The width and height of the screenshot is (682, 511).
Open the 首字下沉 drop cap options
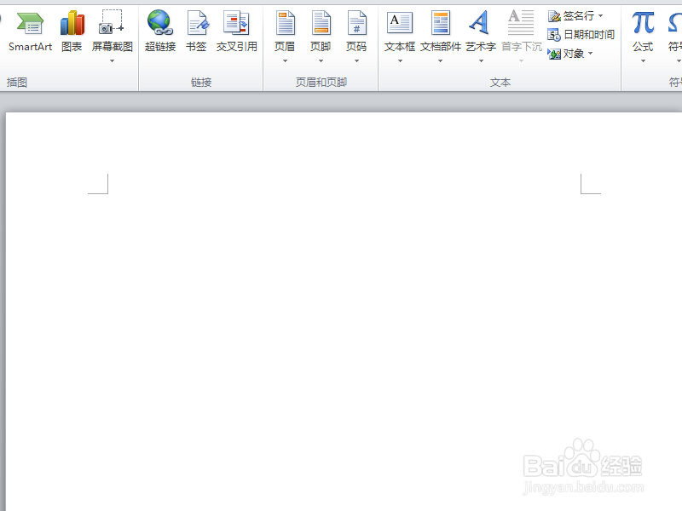pyautogui.click(x=520, y=61)
